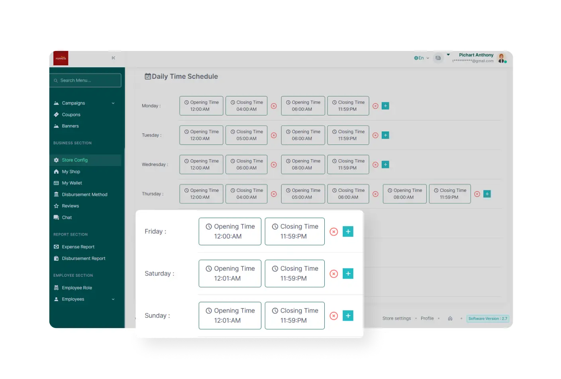Open the Profile footer link

coord(427,318)
